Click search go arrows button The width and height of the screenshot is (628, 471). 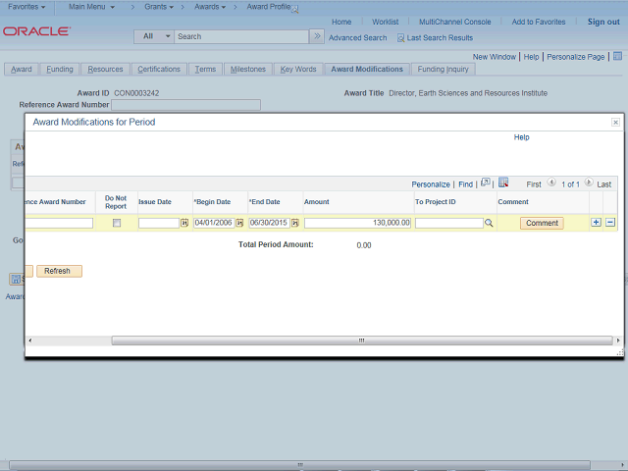(x=317, y=36)
